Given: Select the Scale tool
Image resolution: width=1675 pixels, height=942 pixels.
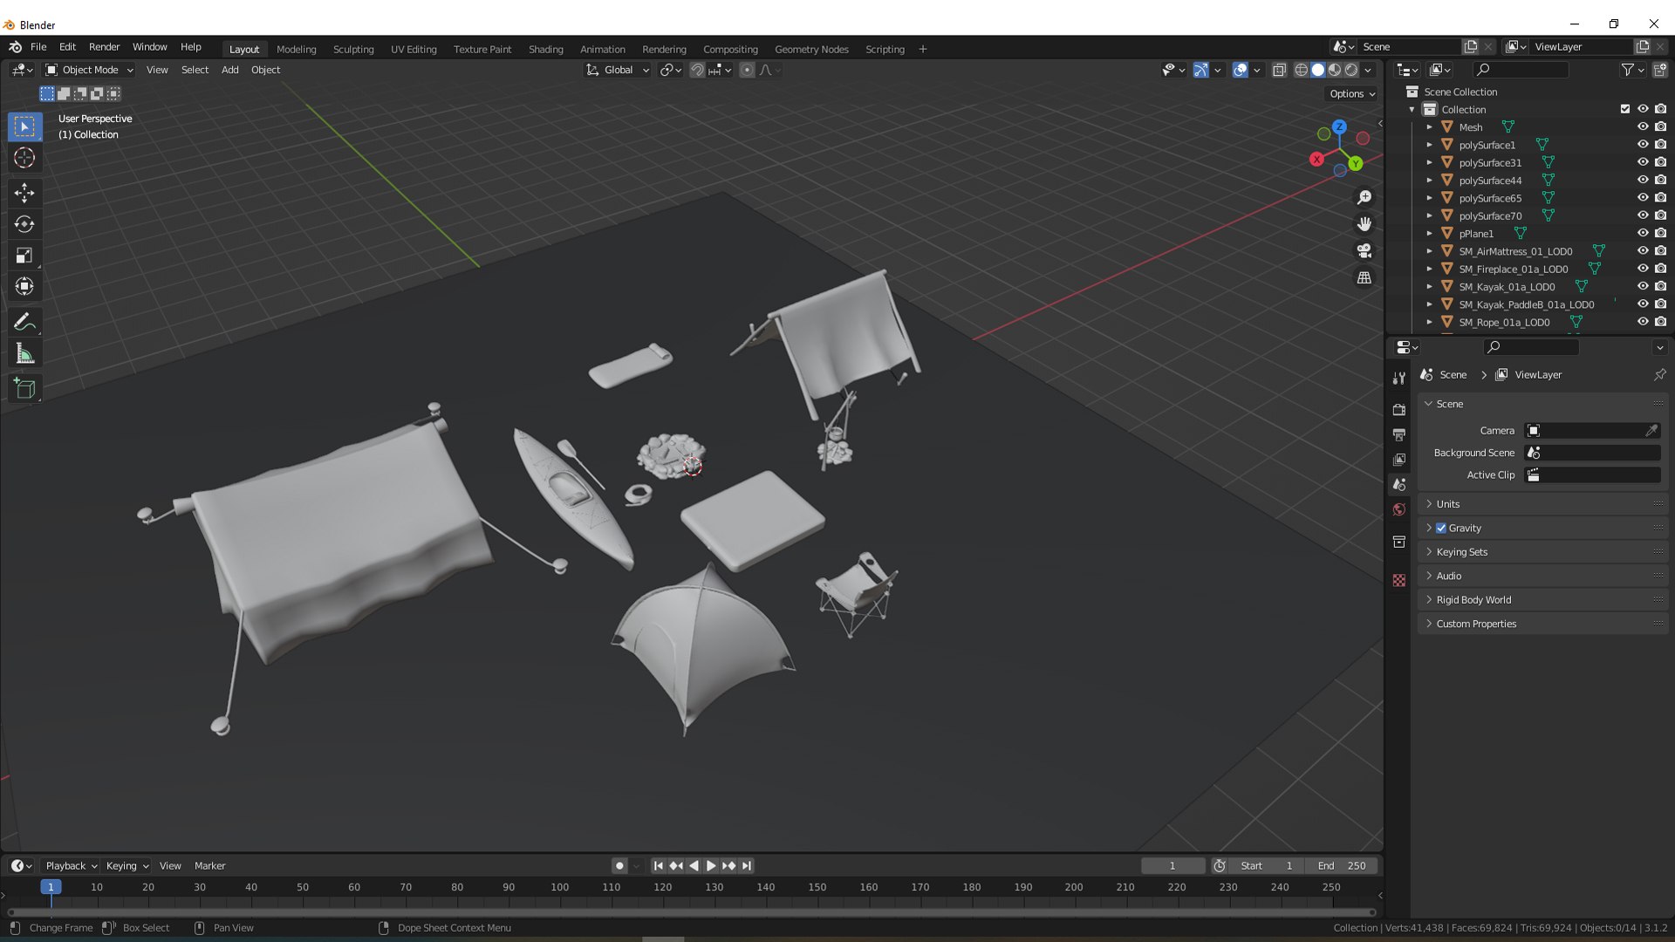Looking at the screenshot, I should [x=24, y=256].
